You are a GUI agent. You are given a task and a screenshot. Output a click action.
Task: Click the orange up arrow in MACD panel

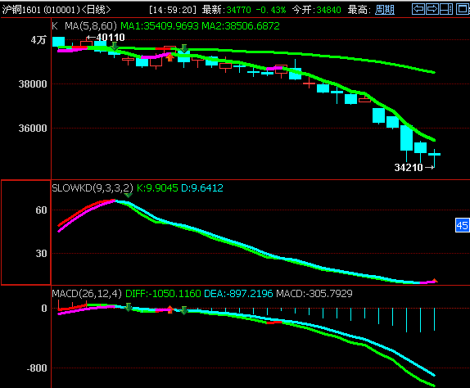tap(170, 309)
